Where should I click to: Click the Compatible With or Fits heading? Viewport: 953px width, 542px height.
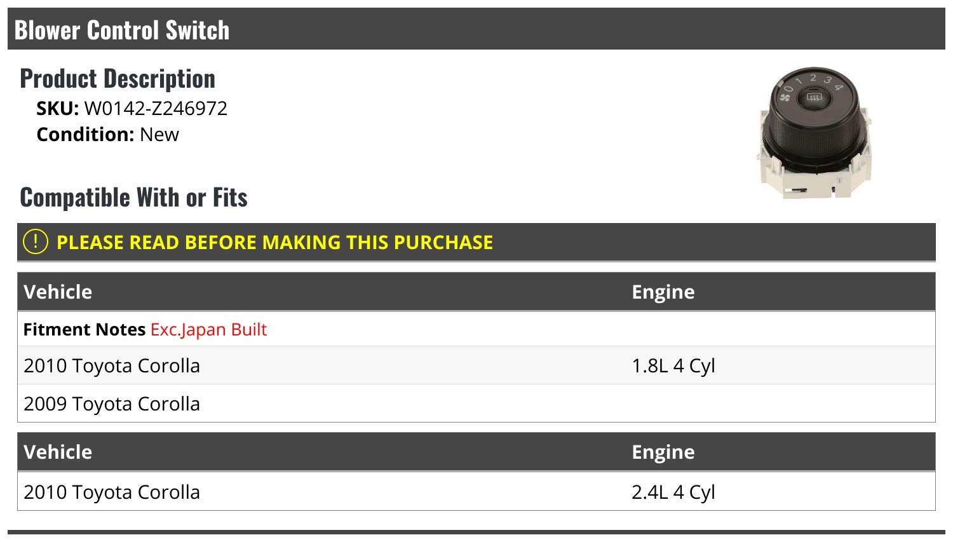(133, 198)
